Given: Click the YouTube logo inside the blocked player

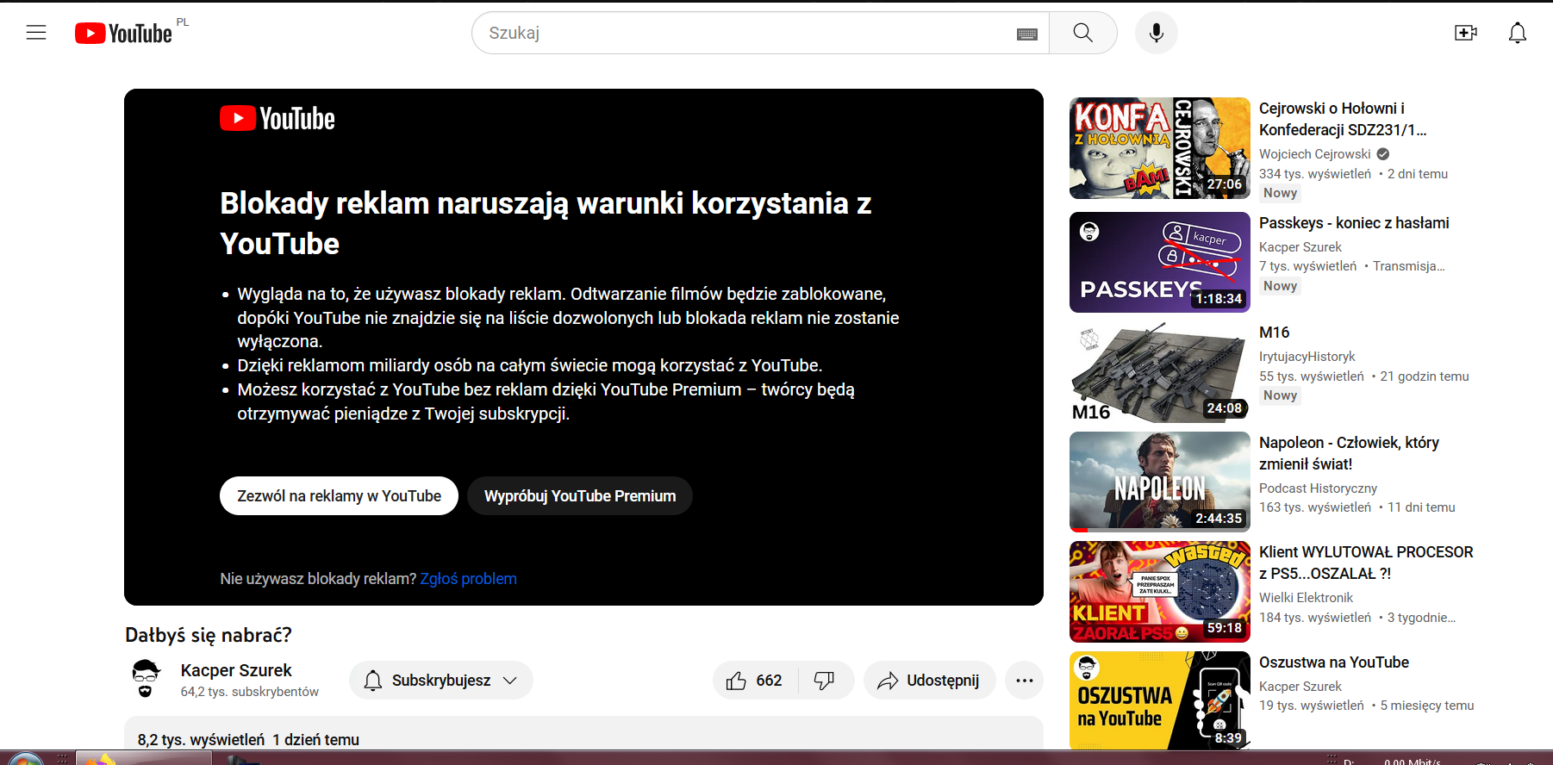Looking at the screenshot, I should 278,118.
